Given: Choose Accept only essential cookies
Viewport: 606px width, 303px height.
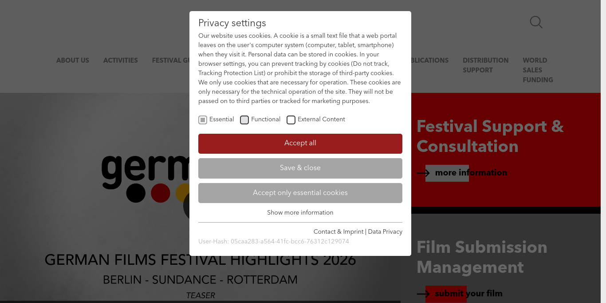Looking at the screenshot, I should tap(300, 193).
